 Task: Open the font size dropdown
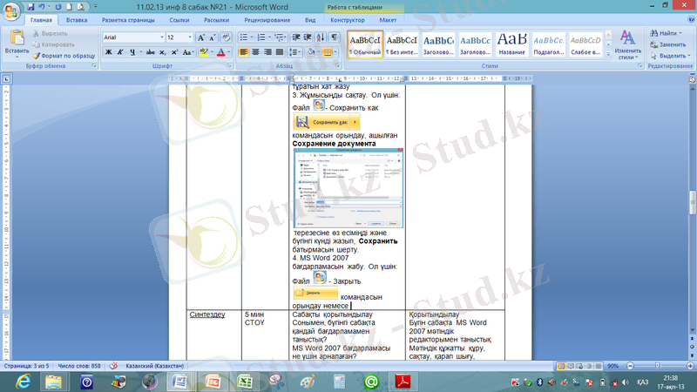tap(188, 38)
